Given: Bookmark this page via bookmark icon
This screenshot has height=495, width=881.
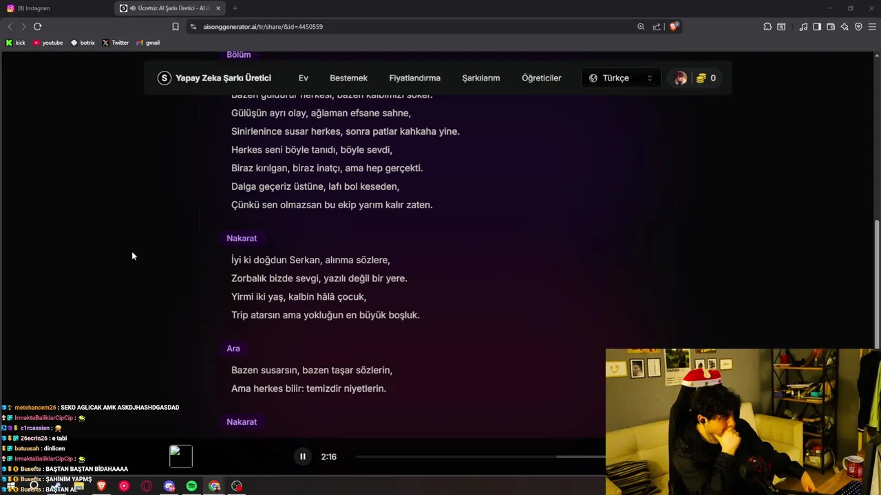Looking at the screenshot, I should [176, 27].
